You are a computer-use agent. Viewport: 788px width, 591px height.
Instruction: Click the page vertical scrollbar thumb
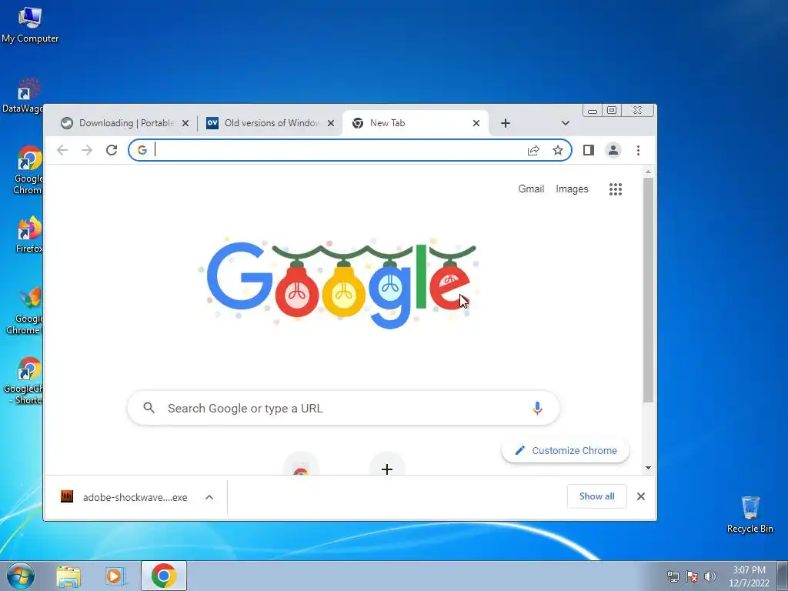click(x=648, y=289)
